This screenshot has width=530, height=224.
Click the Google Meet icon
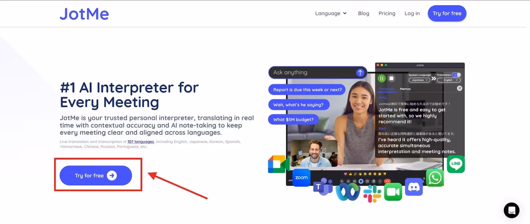point(278,164)
